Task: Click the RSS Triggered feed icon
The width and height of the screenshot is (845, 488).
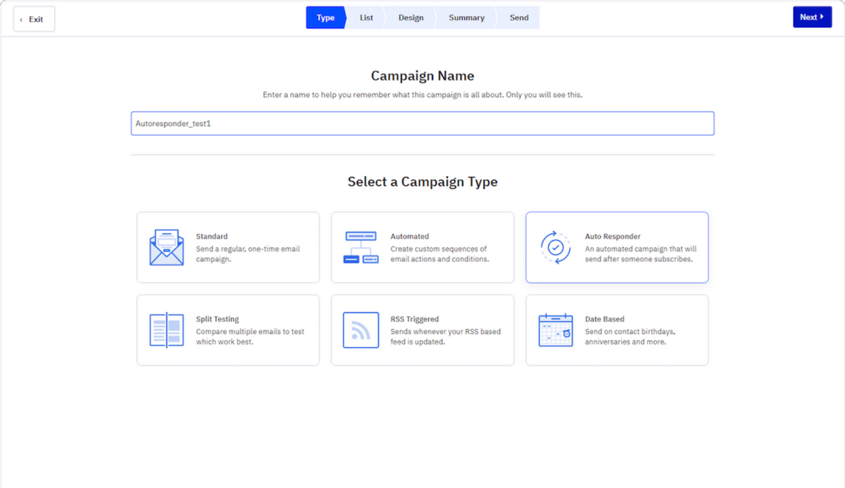Action: point(361,330)
